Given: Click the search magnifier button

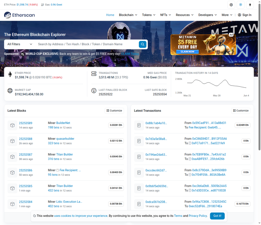Looking at the screenshot, I should coord(143,44).
